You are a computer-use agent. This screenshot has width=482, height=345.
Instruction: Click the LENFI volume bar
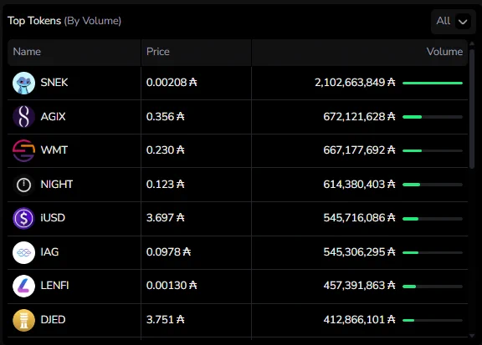click(x=433, y=287)
